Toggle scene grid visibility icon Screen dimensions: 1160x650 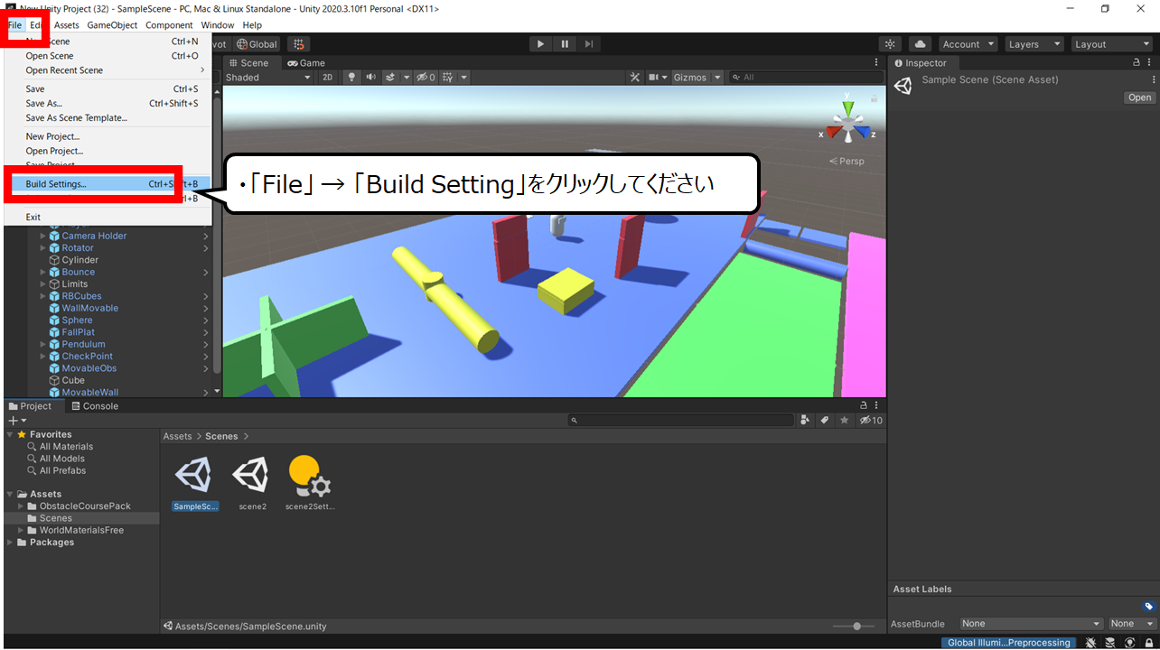pyautogui.click(x=448, y=78)
